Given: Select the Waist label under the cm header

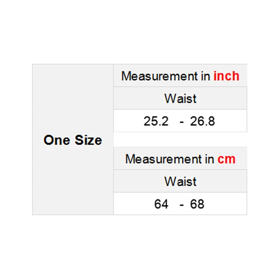Looking at the screenshot, I should [180, 181].
